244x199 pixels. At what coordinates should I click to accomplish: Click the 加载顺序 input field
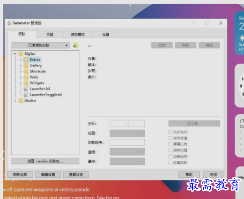tap(127, 143)
